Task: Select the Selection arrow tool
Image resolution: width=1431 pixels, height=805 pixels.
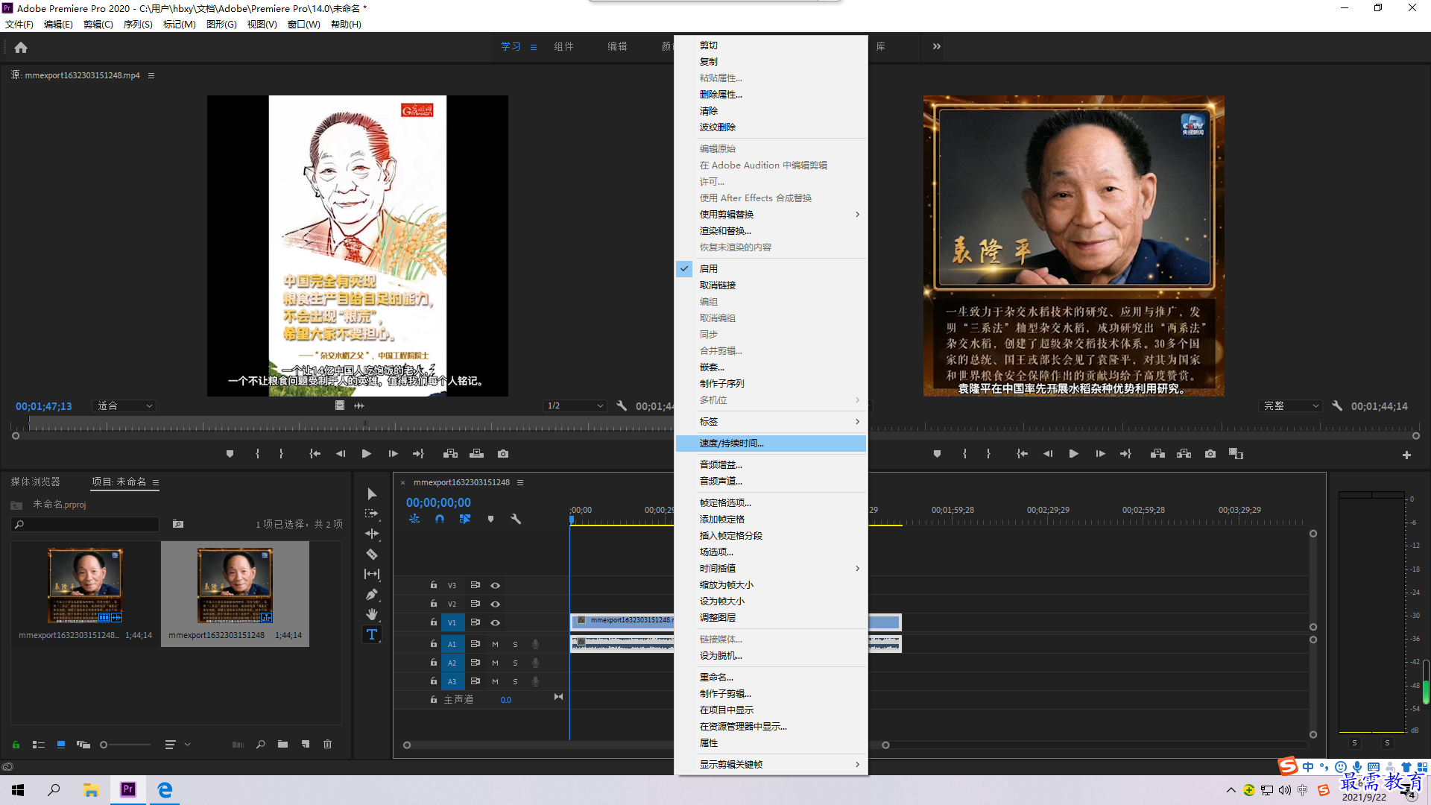Action: [x=372, y=494]
